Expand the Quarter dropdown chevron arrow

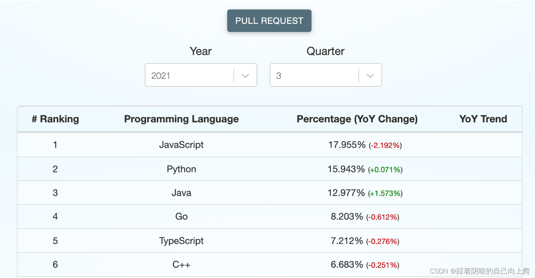click(370, 76)
